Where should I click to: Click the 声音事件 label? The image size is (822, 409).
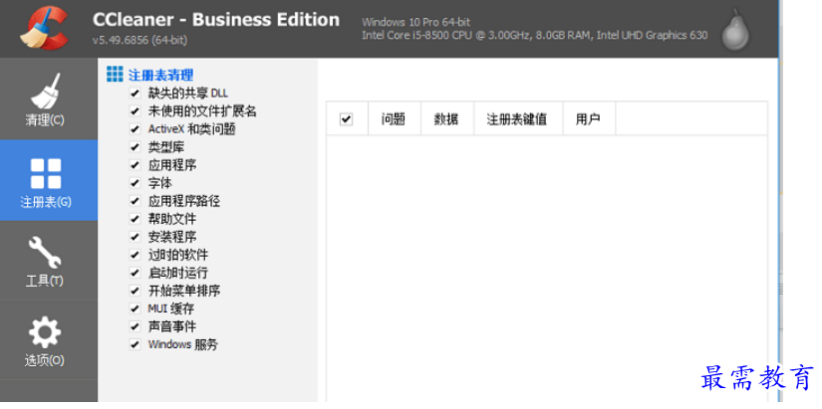[x=172, y=326]
